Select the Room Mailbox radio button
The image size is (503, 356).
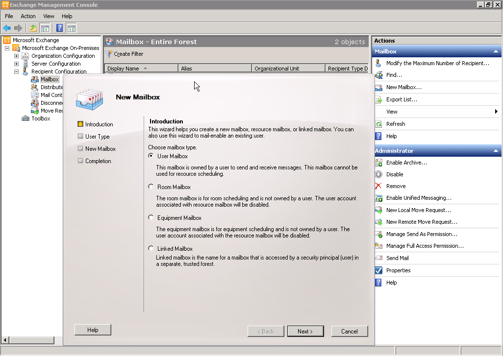coord(151,187)
